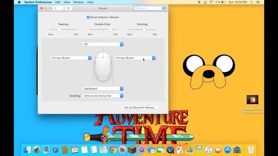Go back with toolbar back arrow
The image size is (278, 156).
point(56,8)
